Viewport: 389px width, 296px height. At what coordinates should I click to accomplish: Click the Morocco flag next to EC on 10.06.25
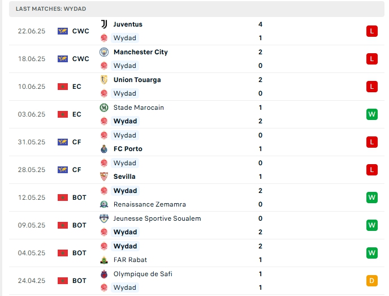coord(63,87)
